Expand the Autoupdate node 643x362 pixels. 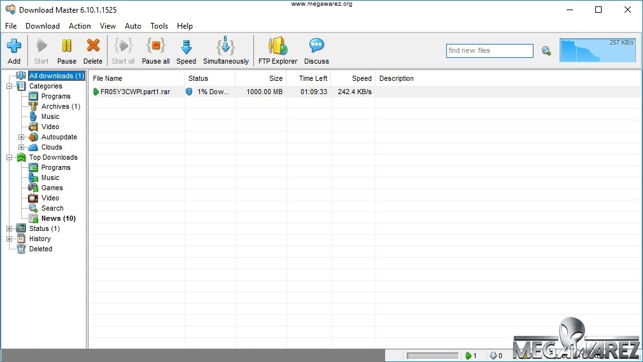21,137
